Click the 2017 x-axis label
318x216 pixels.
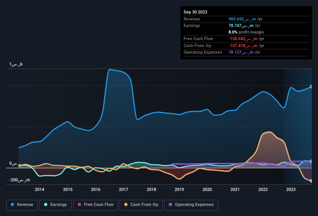point(124,189)
